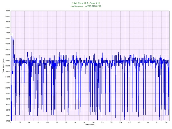Click the '1885.5' y-axis tick label
Viewport: 172px width, 129px height.
coord(8,94)
